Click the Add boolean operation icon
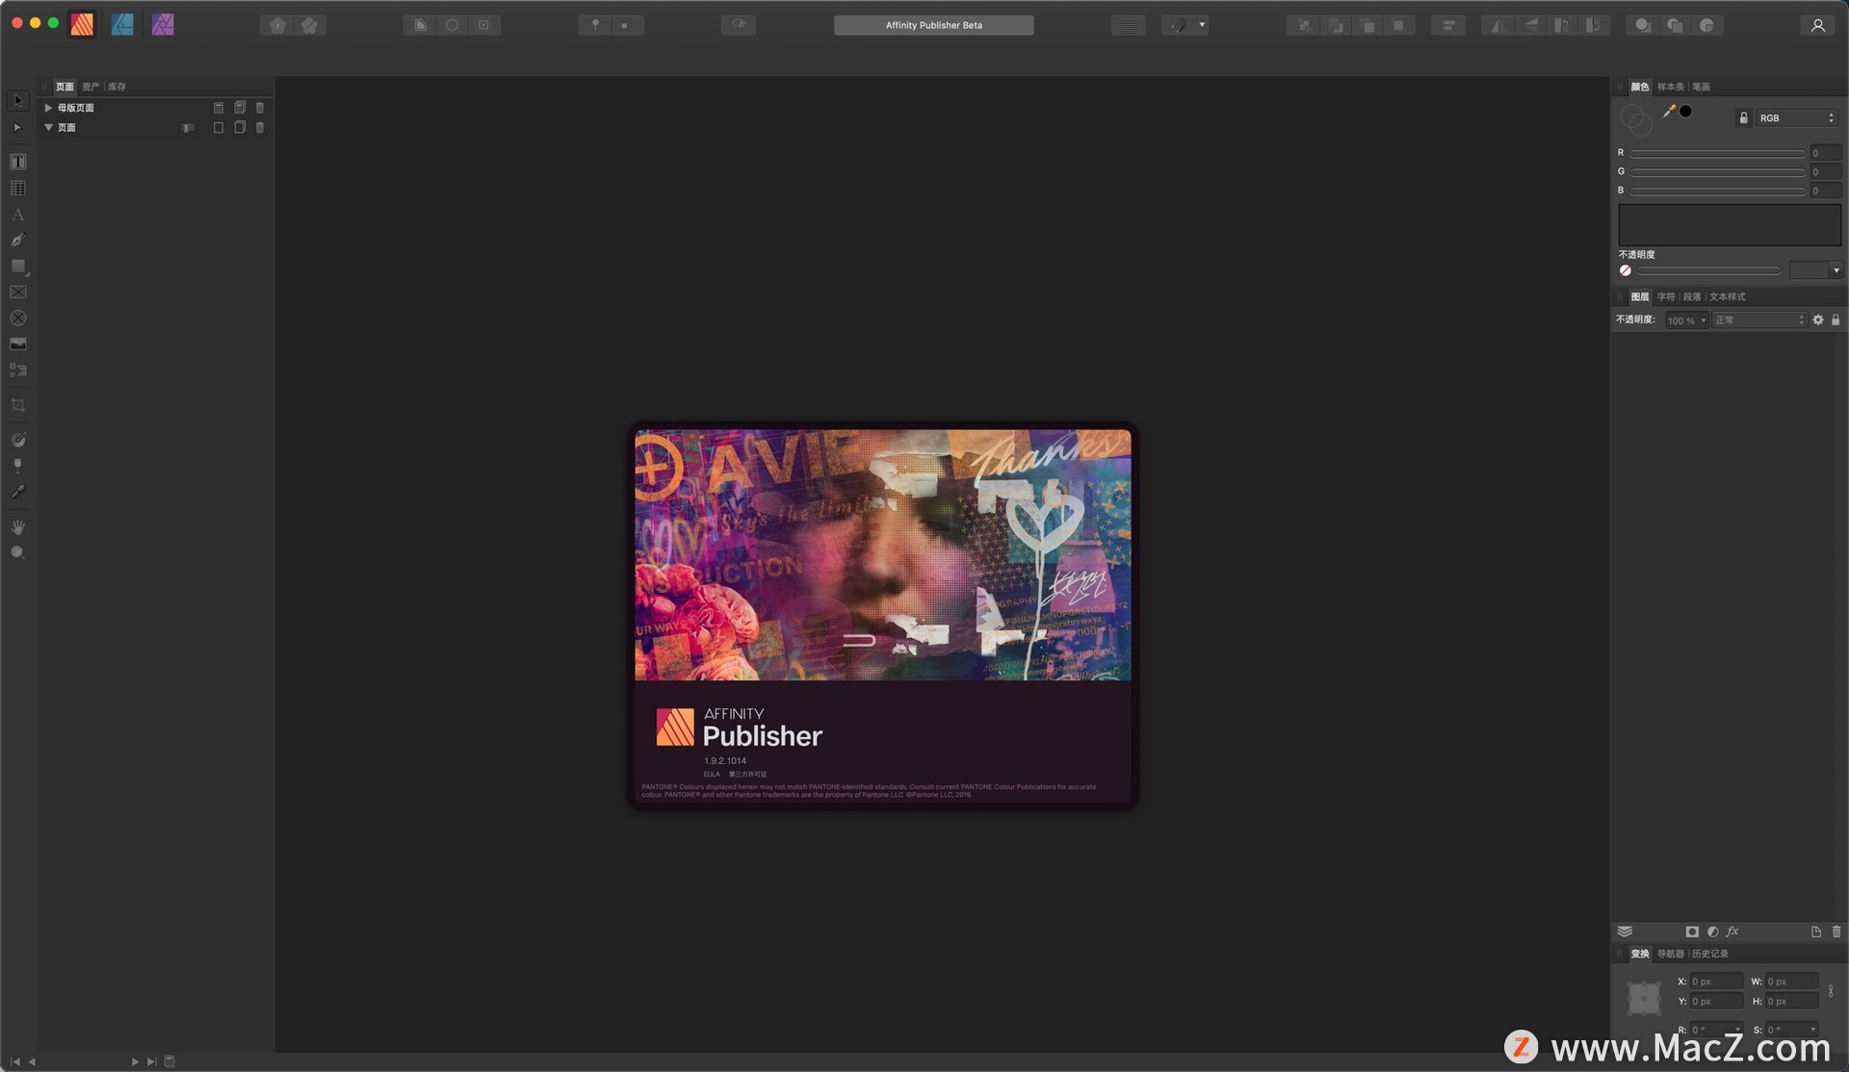 [1643, 25]
